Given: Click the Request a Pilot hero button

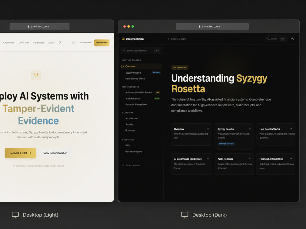Looking at the screenshot, I should click(x=21, y=153).
